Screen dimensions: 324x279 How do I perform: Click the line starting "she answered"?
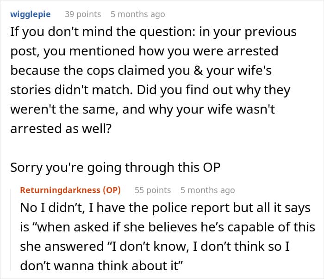(155, 247)
